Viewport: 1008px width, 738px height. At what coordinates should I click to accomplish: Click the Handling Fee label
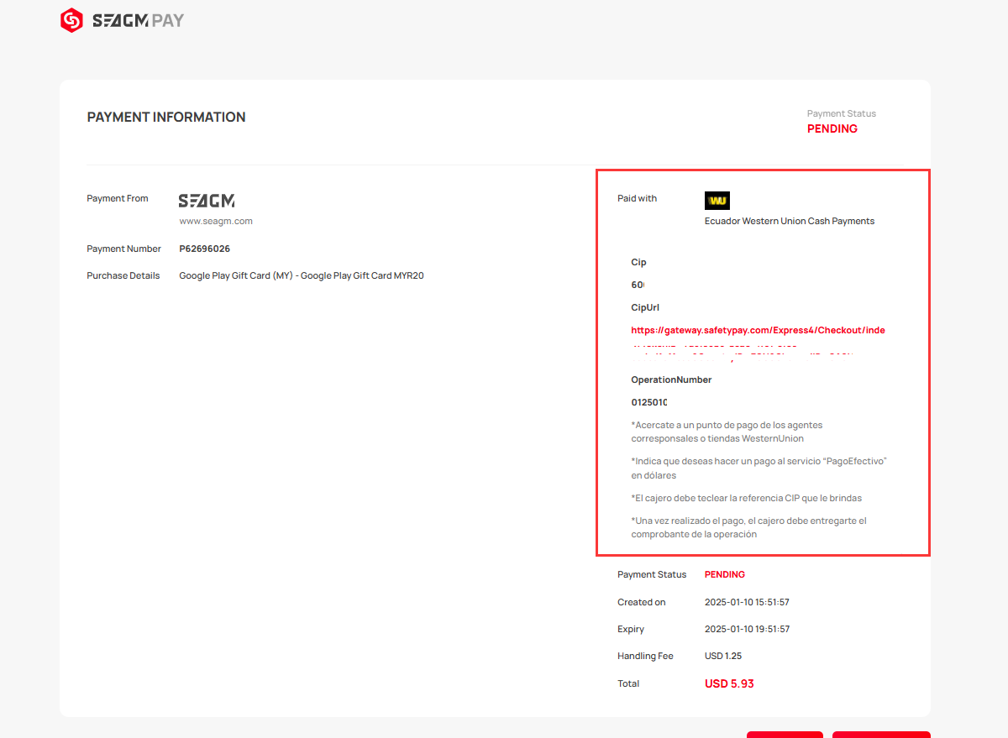[x=646, y=656]
